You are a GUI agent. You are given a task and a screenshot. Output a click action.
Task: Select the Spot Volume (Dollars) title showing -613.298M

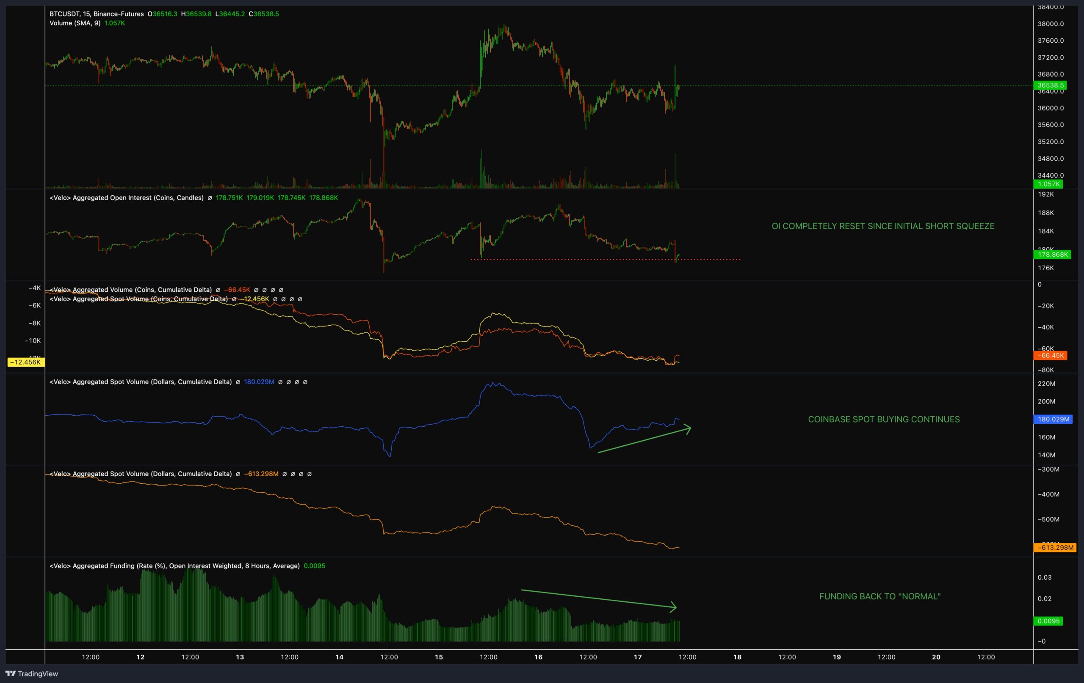tap(141, 474)
